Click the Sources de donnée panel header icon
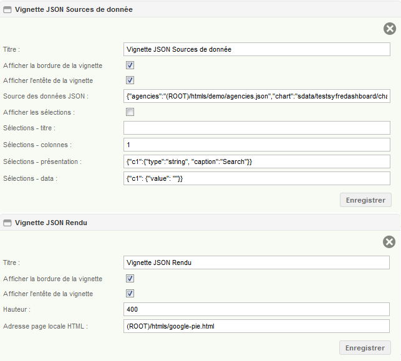The image size is (401, 361). coord(7,10)
